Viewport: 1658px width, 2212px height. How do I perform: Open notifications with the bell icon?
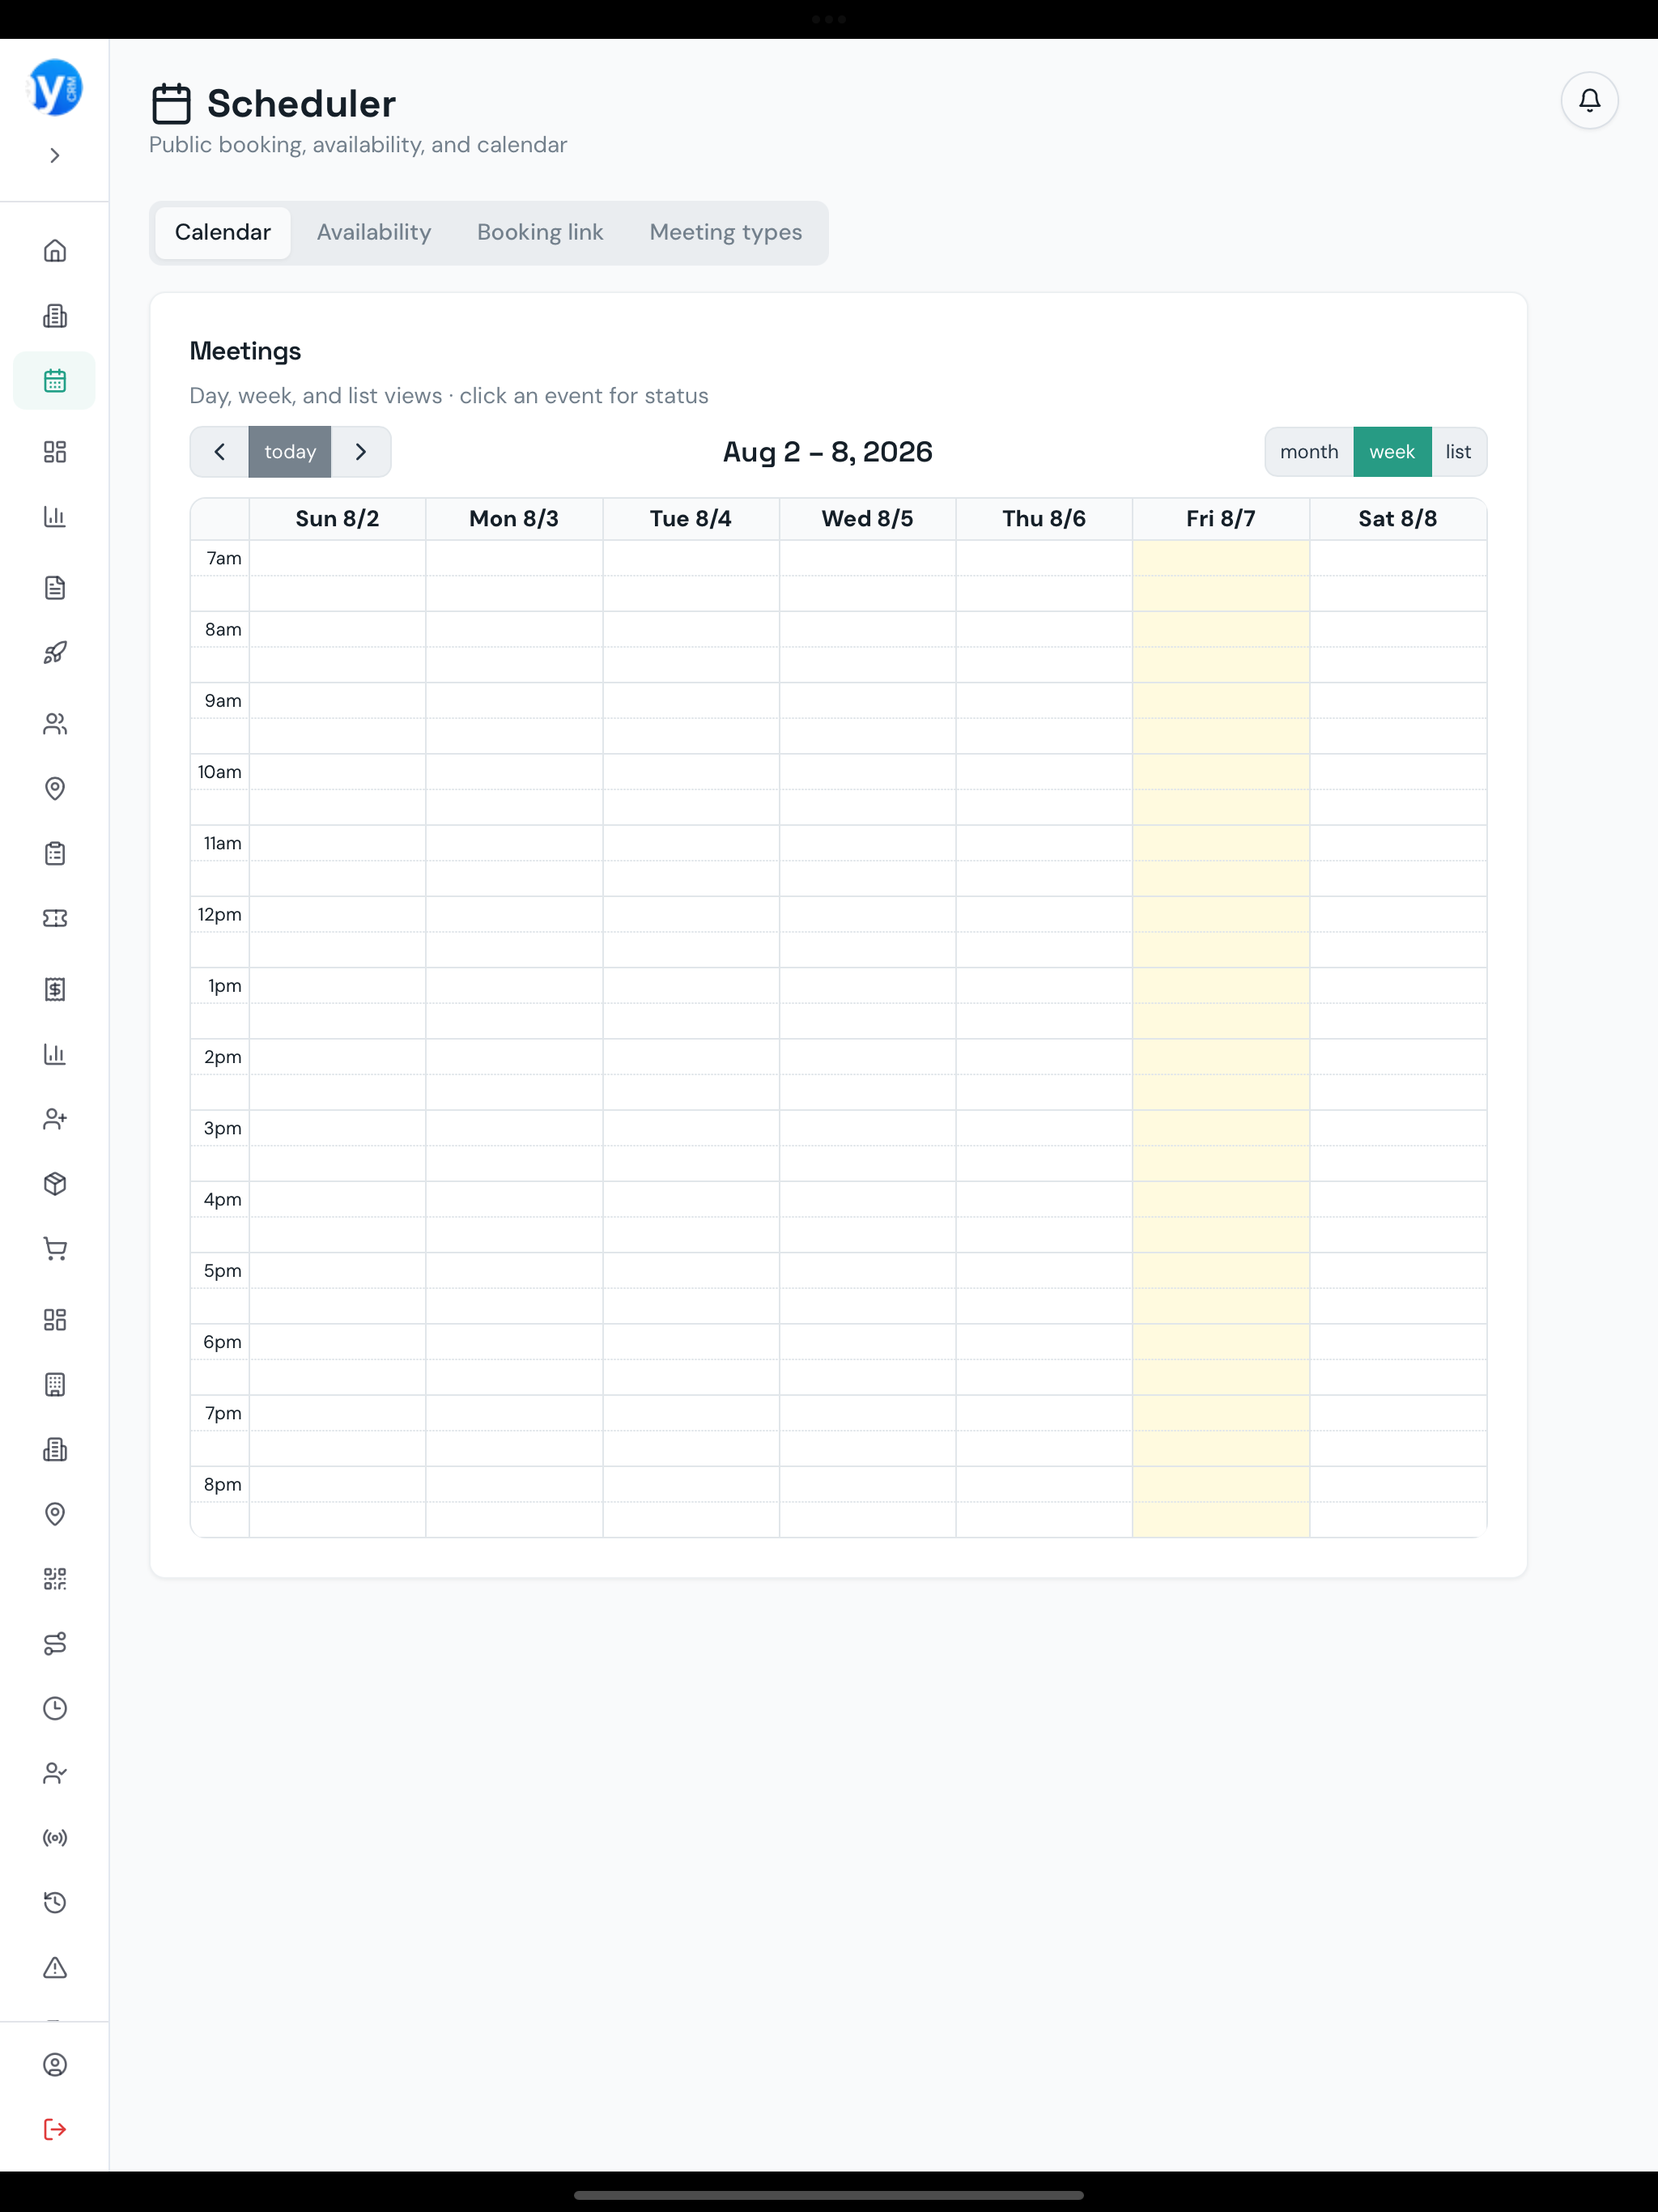tap(1589, 100)
